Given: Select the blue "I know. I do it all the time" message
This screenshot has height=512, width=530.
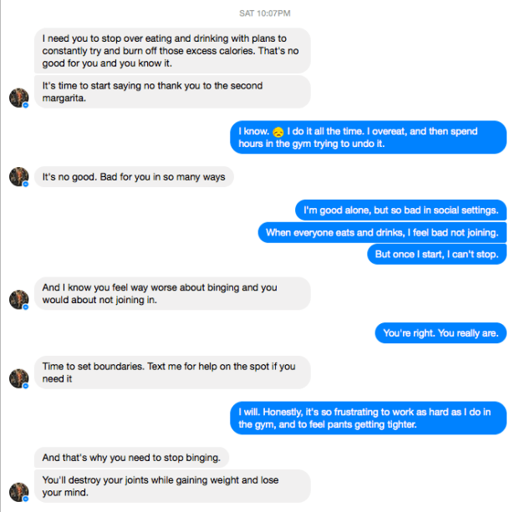Looking at the screenshot, I should pos(368,137).
